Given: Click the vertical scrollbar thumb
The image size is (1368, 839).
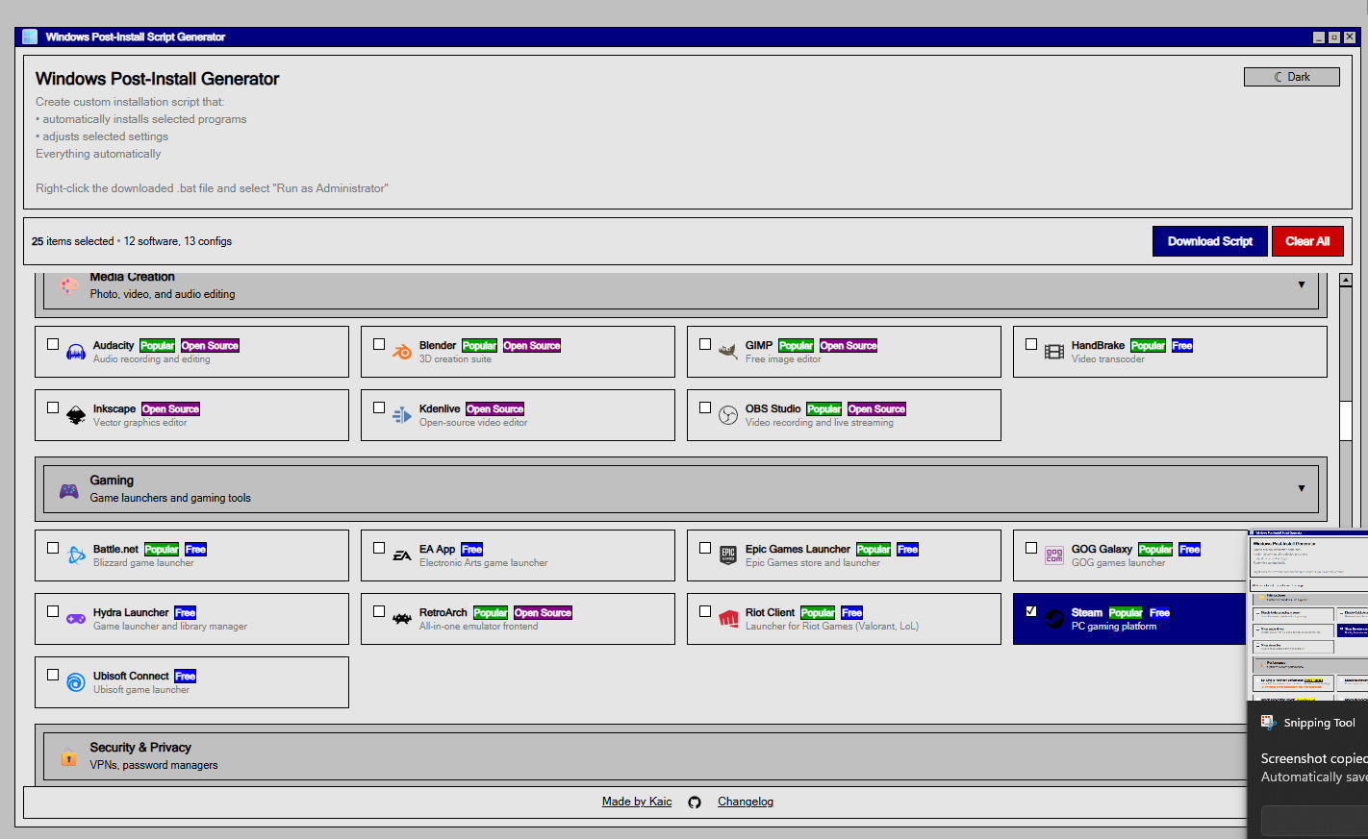Looking at the screenshot, I should [x=1346, y=421].
